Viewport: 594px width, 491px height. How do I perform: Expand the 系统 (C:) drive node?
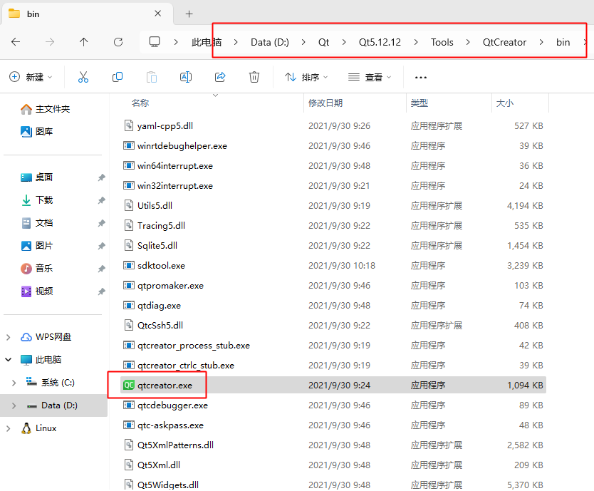pos(14,383)
